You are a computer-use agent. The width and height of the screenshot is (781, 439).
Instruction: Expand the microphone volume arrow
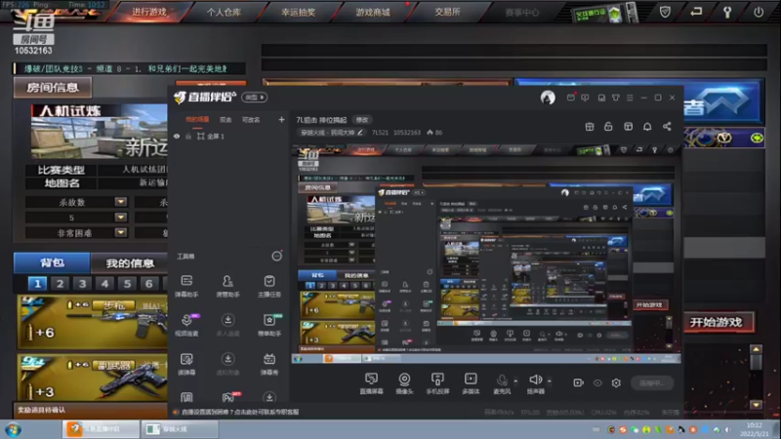tap(515, 381)
